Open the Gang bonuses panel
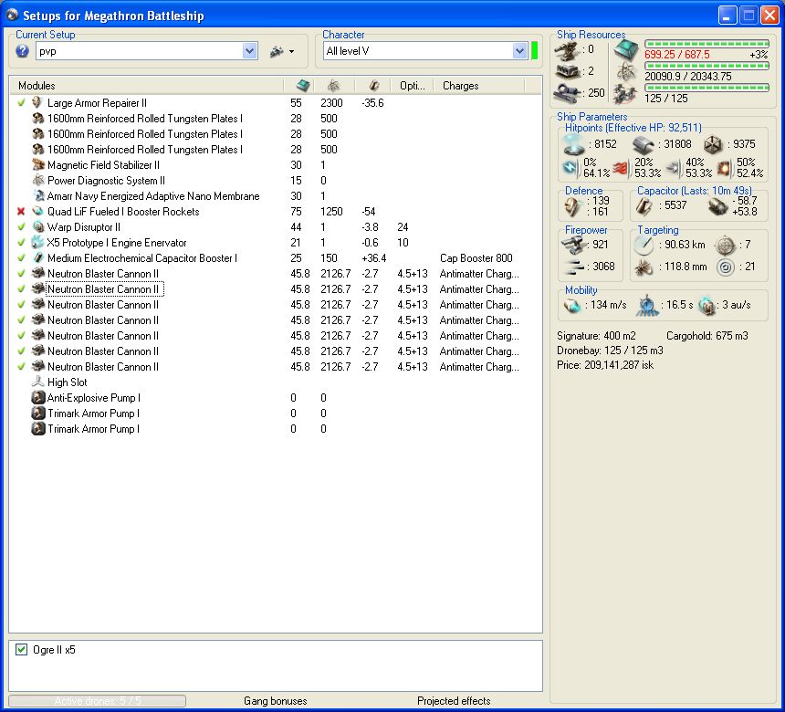The width and height of the screenshot is (785, 712). point(275,700)
